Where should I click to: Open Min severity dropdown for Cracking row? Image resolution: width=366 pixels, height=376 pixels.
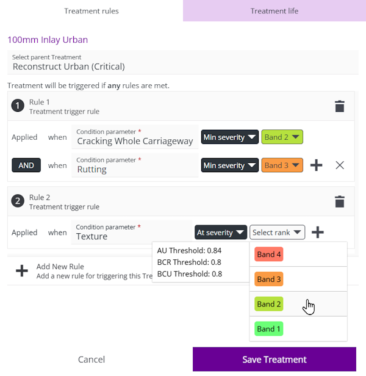(x=230, y=137)
